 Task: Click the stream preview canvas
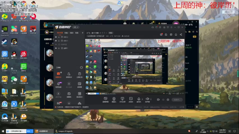click(135, 67)
